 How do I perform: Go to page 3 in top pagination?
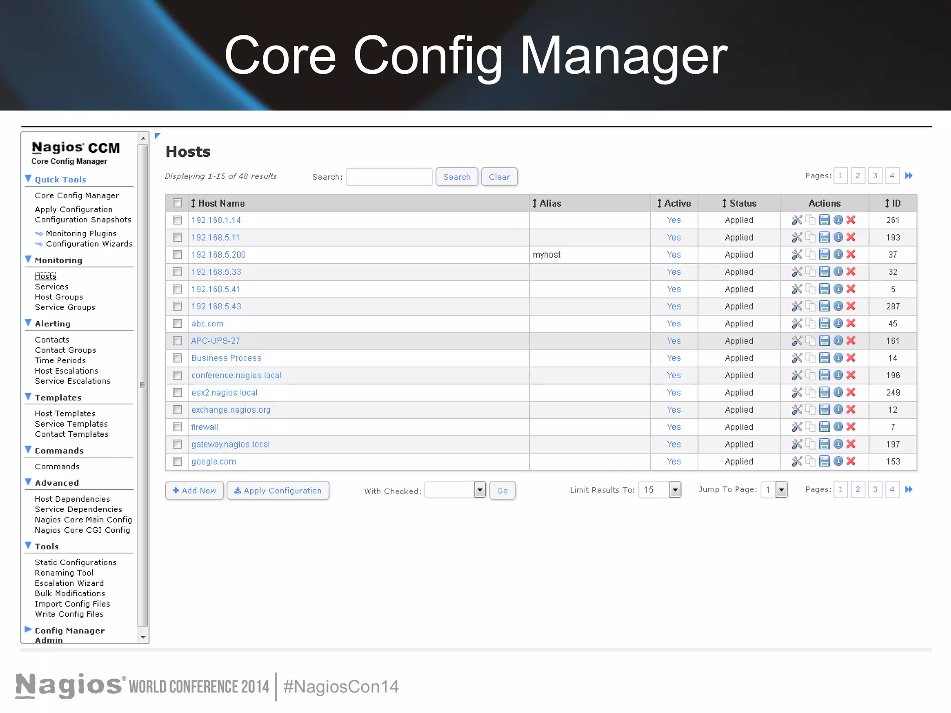click(875, 176)
